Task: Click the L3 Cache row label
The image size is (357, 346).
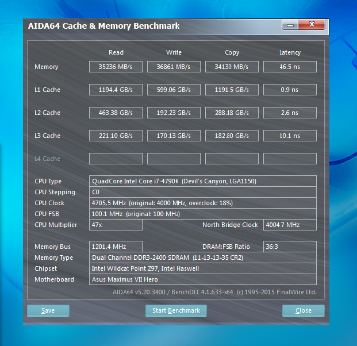Action: [x=47, y=136]
